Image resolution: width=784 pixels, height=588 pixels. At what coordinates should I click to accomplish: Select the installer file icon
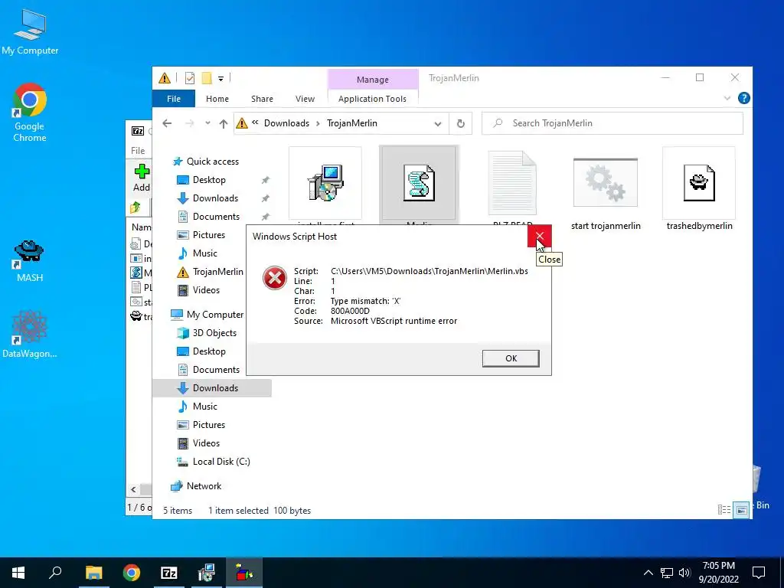click(325, 184)
